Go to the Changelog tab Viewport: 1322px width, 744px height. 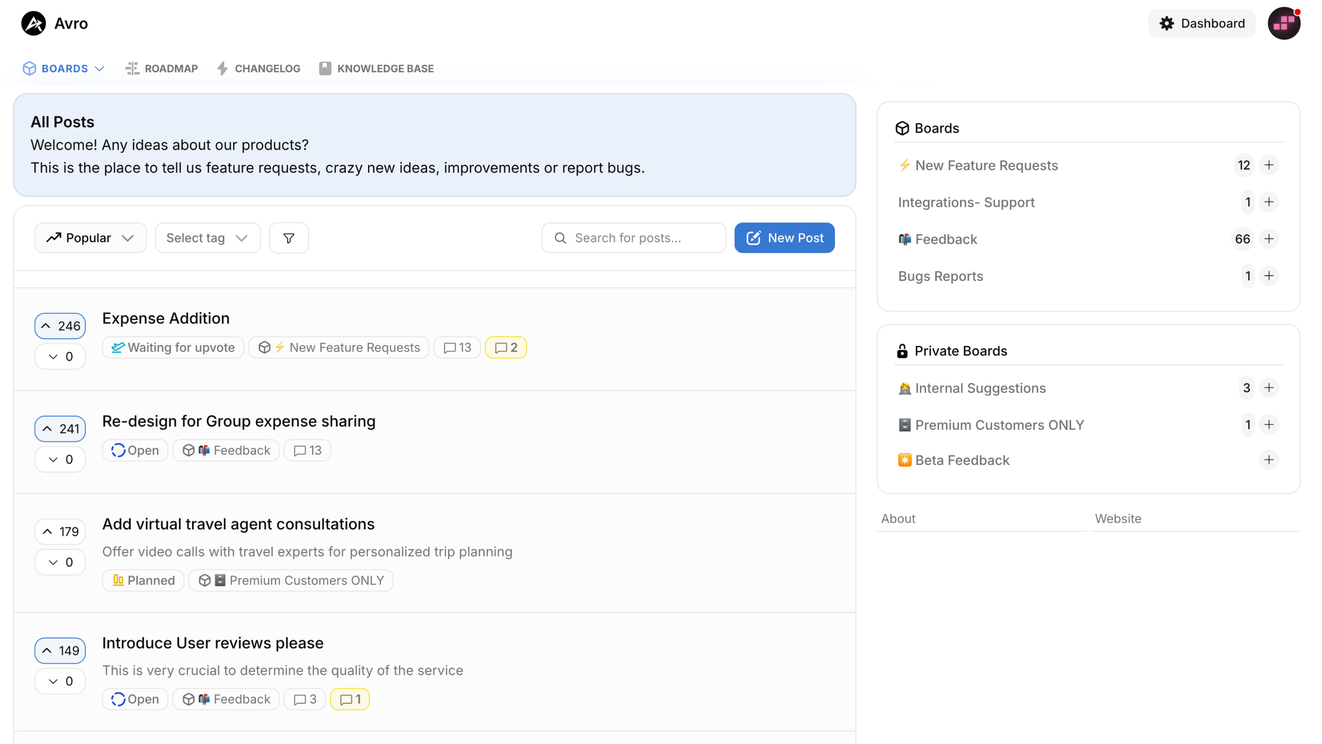[x=259, y=68]
